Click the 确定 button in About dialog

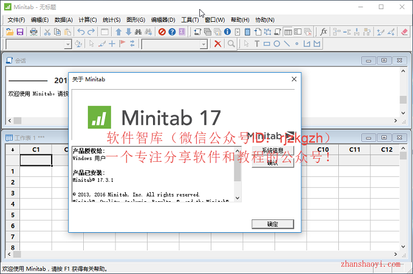[273, 224]
